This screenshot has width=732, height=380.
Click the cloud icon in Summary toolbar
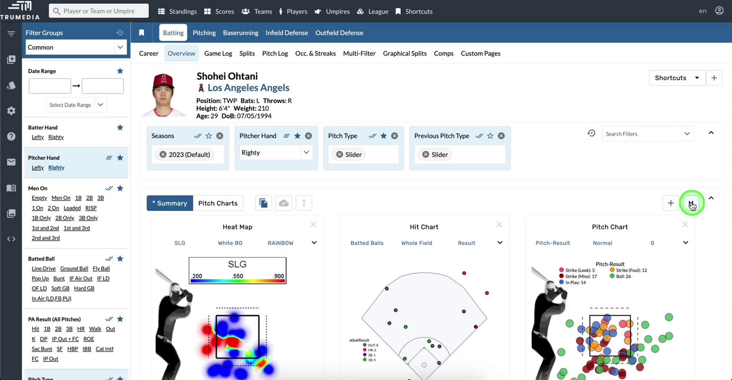284,203
